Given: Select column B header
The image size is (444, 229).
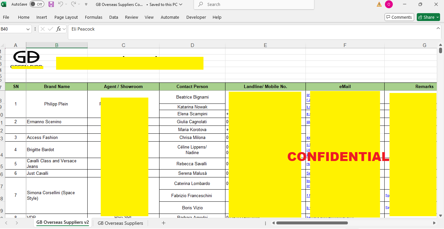Looking at the screenshot, I should (x=57, y=45).
